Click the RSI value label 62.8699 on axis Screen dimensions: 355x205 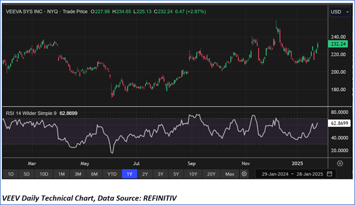pos(339,123)
